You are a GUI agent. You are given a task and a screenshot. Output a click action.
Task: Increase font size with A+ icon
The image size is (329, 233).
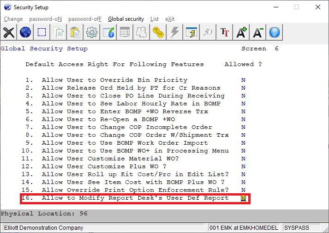point(241,32)
